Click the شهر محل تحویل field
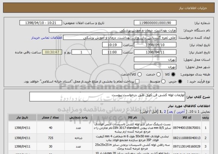This screenshot has width=218, height=154. coord(155,67)
